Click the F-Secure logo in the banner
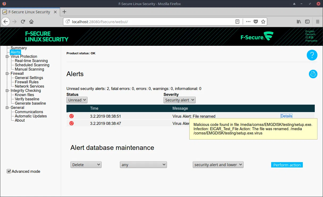 click(x=257, y=36)
